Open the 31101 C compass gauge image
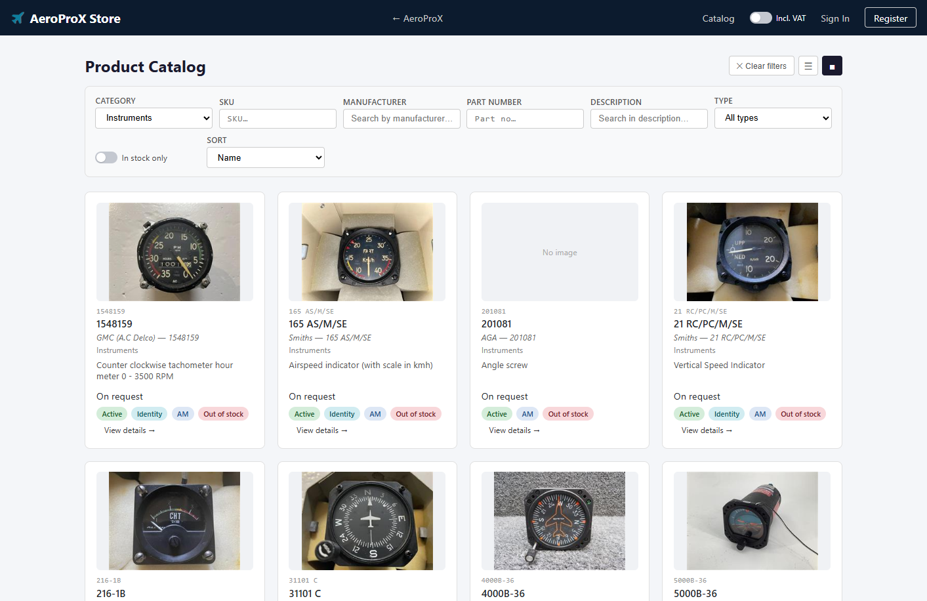This screenshot has height=601, width=927. 367,521
